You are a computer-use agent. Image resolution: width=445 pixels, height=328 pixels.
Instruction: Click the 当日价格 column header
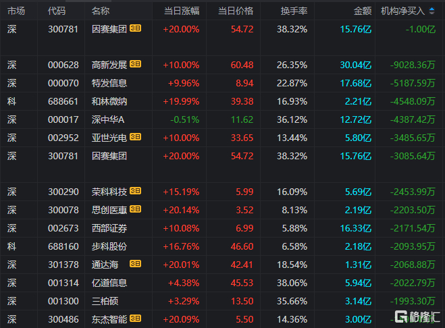236,11
